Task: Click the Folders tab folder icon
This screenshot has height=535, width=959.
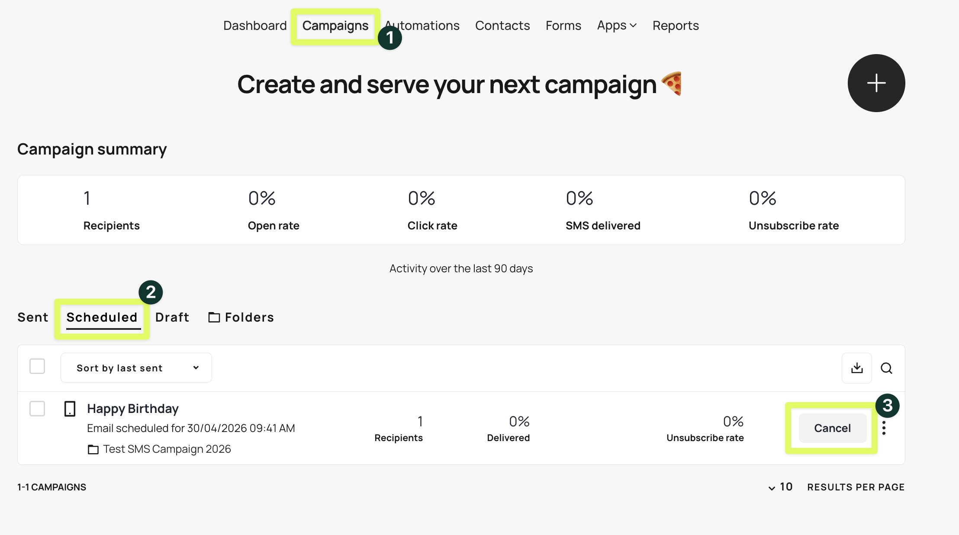Action: point(214,317)
